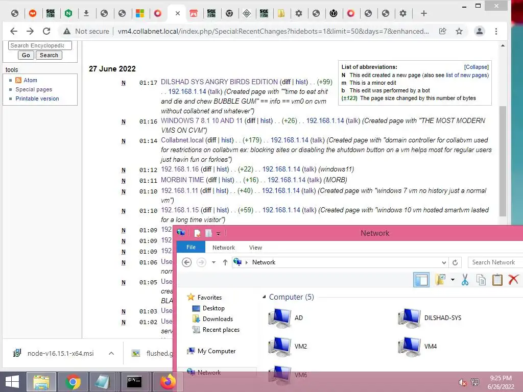Screen dimensions: 523x392
Task: Open a new browser tab
Action: pyautogui.click(x=423, y=13)
